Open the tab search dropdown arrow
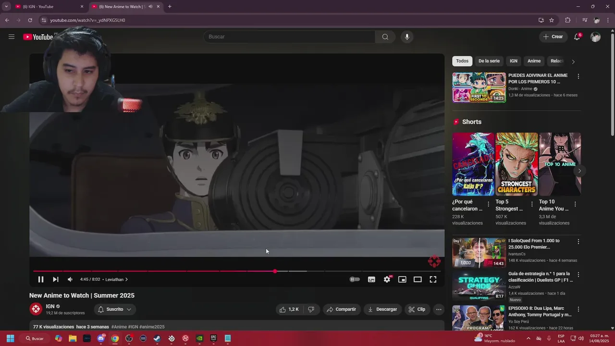615x346 pixels. pyautogui.click(x=6, y=7)
